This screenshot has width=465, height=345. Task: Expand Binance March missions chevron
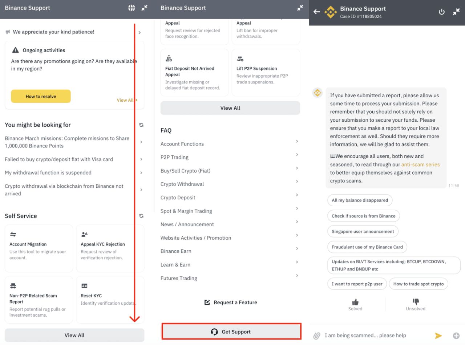click(x=141, y=142)
